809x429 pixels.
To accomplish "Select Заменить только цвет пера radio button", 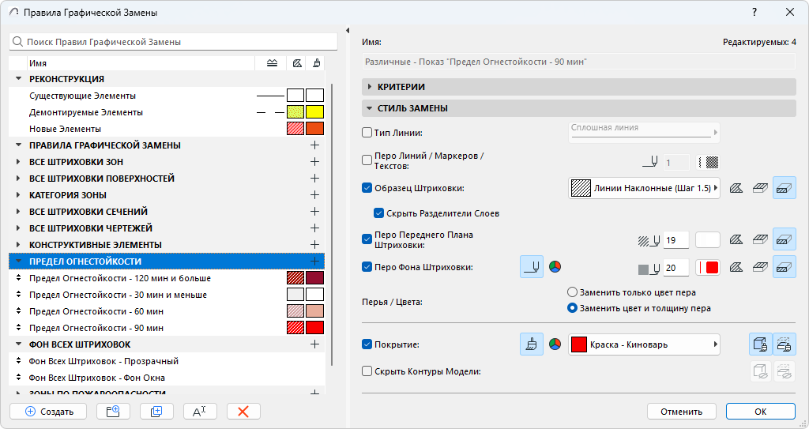I will pos(572,292).
